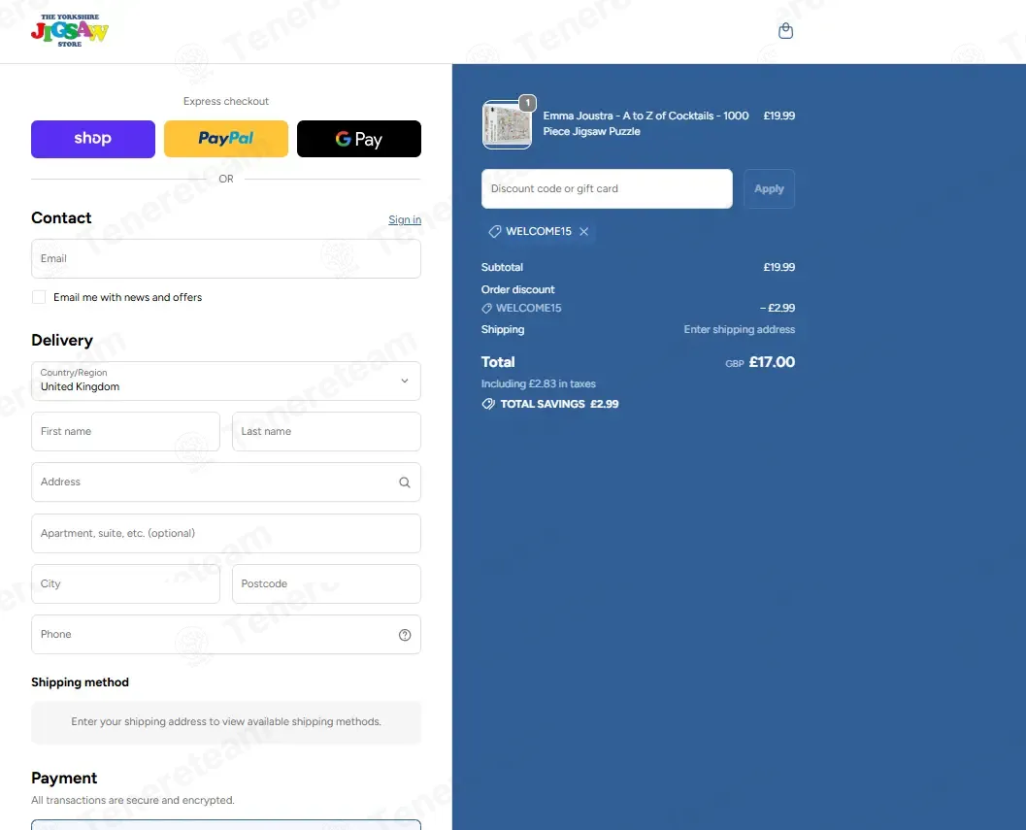Tick Email me with news and offers
This screenshot has height=830, width=1026.
click(39, 297)
